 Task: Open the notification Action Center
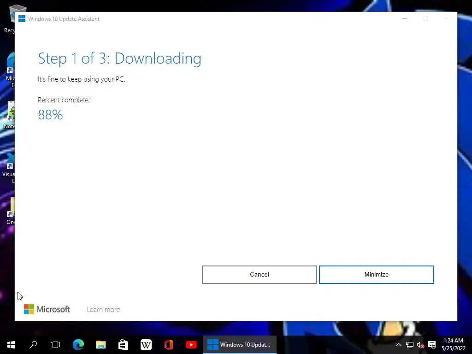432,345
